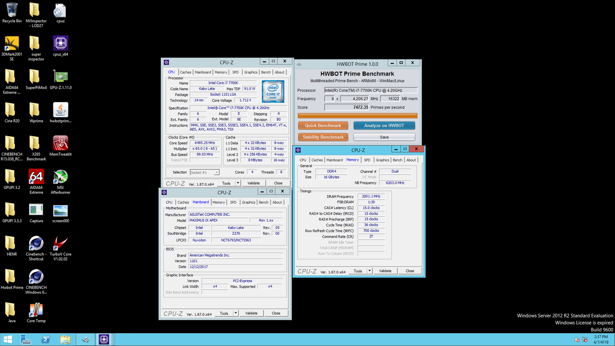615x346 pixels.
Task: Open the Wprime folder
Action: (x=36, y=113)
